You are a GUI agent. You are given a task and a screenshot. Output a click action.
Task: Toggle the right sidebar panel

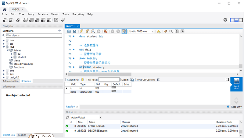point(241,20)
